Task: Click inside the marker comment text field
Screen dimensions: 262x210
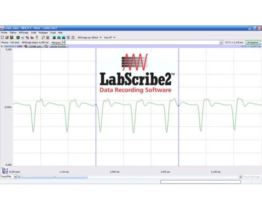Action: tap(142, 43)
